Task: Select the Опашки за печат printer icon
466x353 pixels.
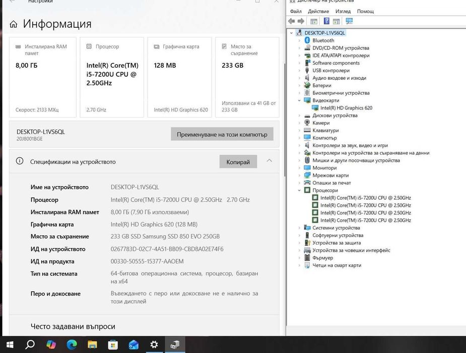Action: [307, 183]
